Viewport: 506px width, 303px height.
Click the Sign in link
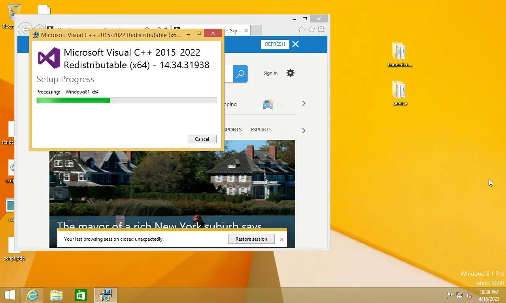pyautogui.click(x=270, y=73)
